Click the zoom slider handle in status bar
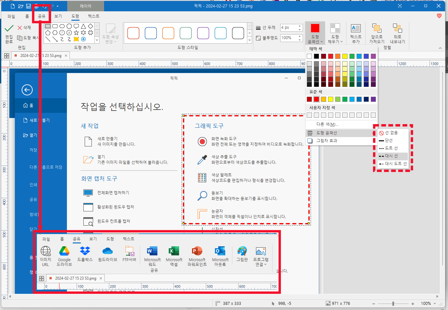 (393, 304)
